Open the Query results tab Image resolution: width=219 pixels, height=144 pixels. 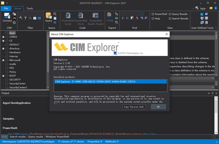pos(35,137)
